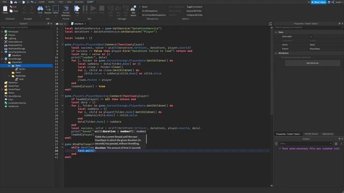The image size is (344, 193).
Task: Click the Add Attribute button
Action: (312, 63)
